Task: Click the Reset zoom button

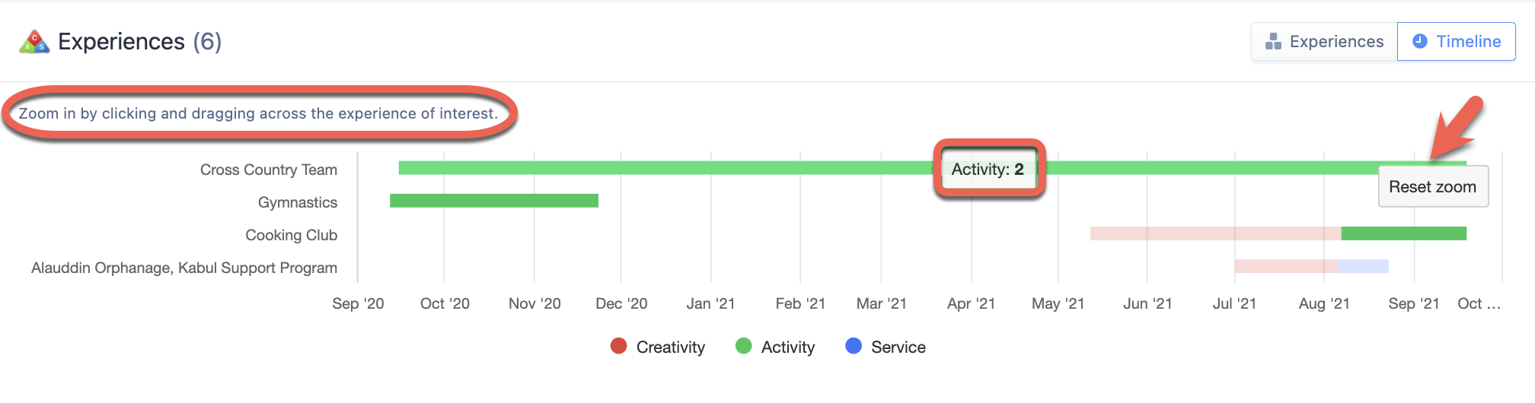Action: point(1433,186)
